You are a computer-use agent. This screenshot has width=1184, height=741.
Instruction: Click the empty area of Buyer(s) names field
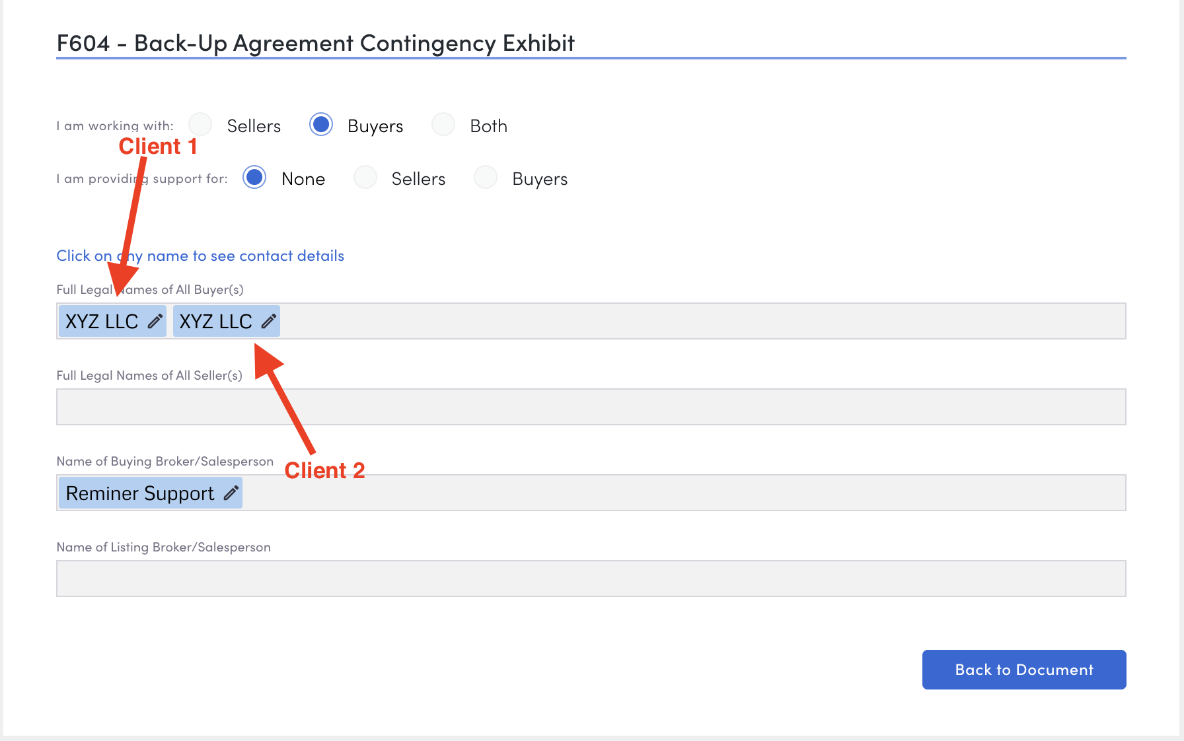point(702,321)
